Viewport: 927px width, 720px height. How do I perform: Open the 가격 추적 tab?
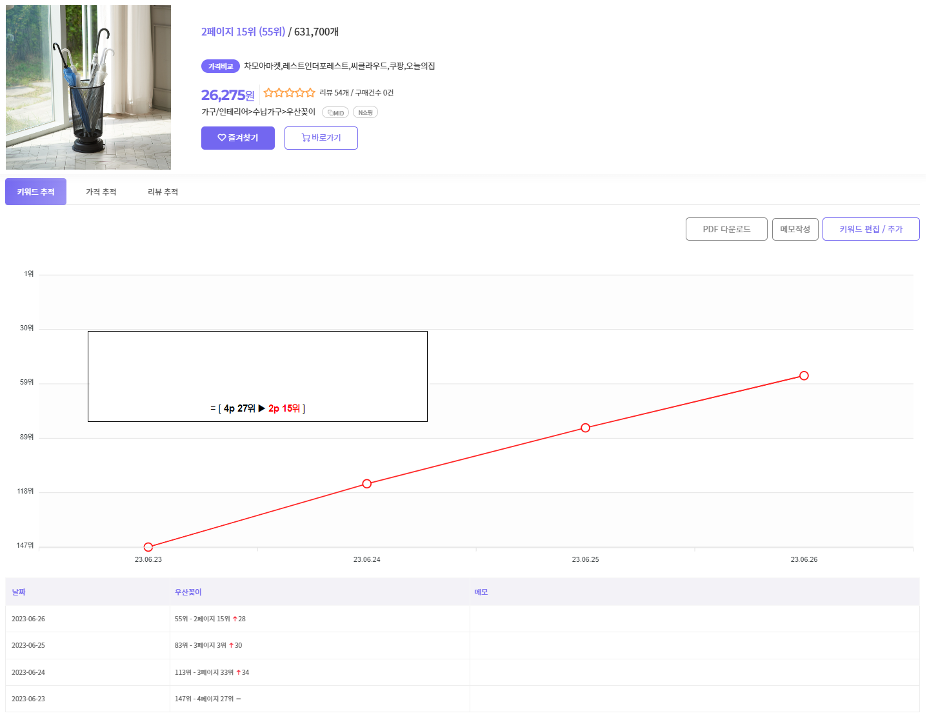tap(101, 192)
